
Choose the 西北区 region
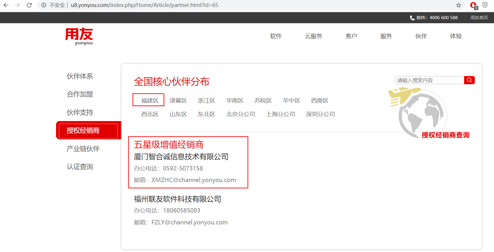tap(150, 114)
